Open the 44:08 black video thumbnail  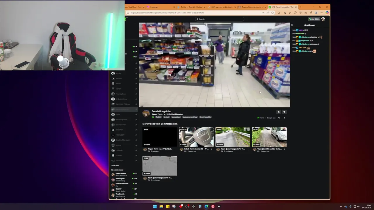click(x=160, y=137)
